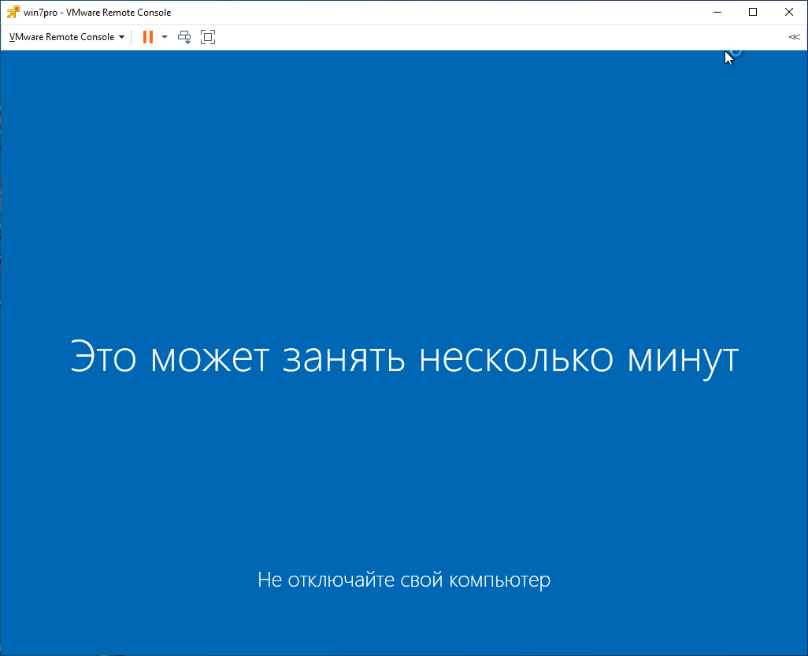Open the VMware Remote Console menu
Viewport: 808px width, 656px height.
[x=66, y=37]
